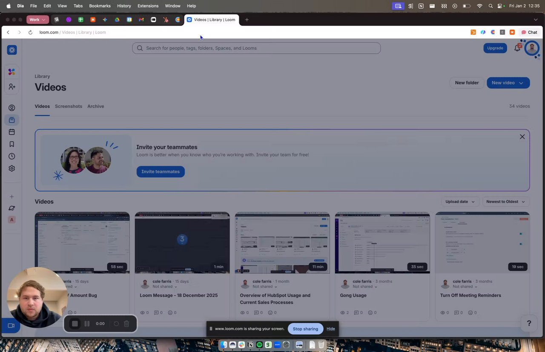Switch to the Archive tab
This screenshot has height=352, width=545.
96,106
